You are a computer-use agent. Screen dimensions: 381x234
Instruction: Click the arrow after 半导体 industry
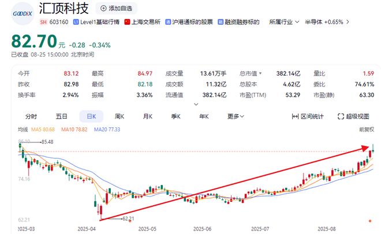coord(348,22)
